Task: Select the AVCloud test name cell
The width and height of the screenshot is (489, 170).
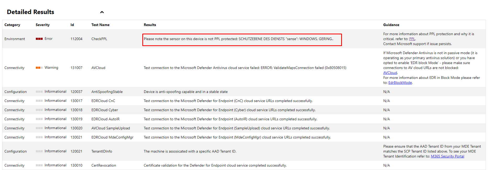Action: pyautogui.click(x=98, y=68)
